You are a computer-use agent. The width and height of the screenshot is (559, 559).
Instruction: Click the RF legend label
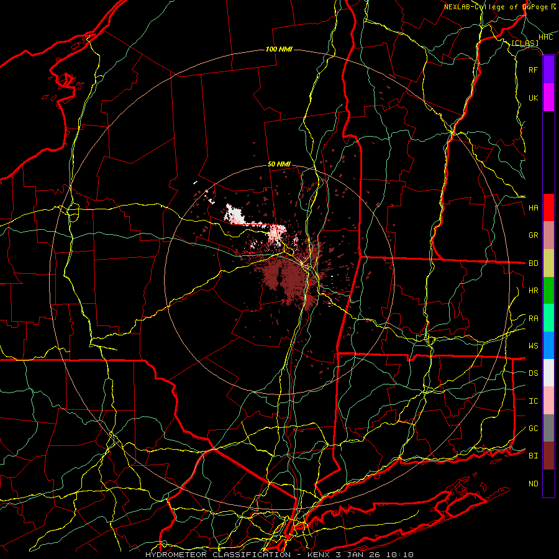[x=533, y=70]
